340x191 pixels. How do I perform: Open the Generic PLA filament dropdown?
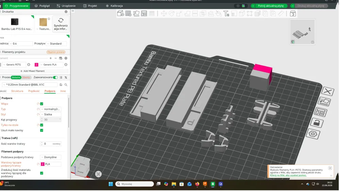click(51, 65)
